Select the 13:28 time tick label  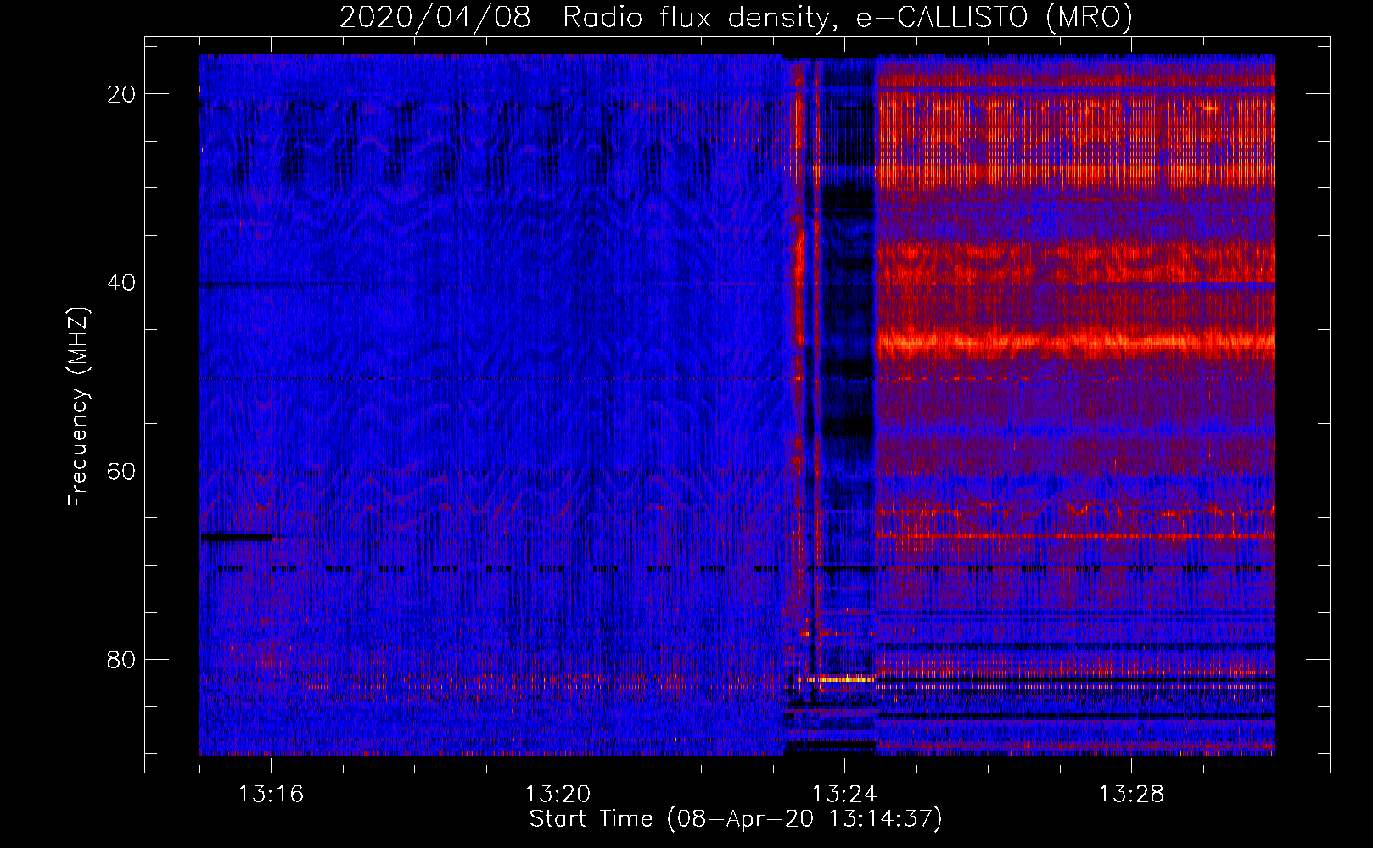[x=1131, y=795]
